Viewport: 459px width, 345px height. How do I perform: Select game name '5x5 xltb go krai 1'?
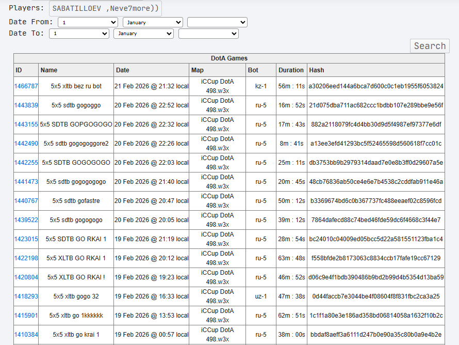click(x=76, y=335)
